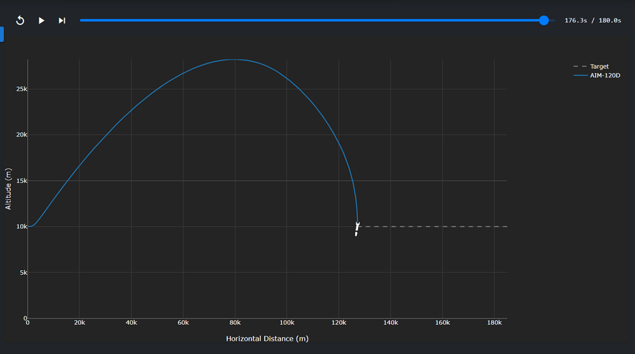Click the 60k tick label on x-axis

click(x=183, y=323)
